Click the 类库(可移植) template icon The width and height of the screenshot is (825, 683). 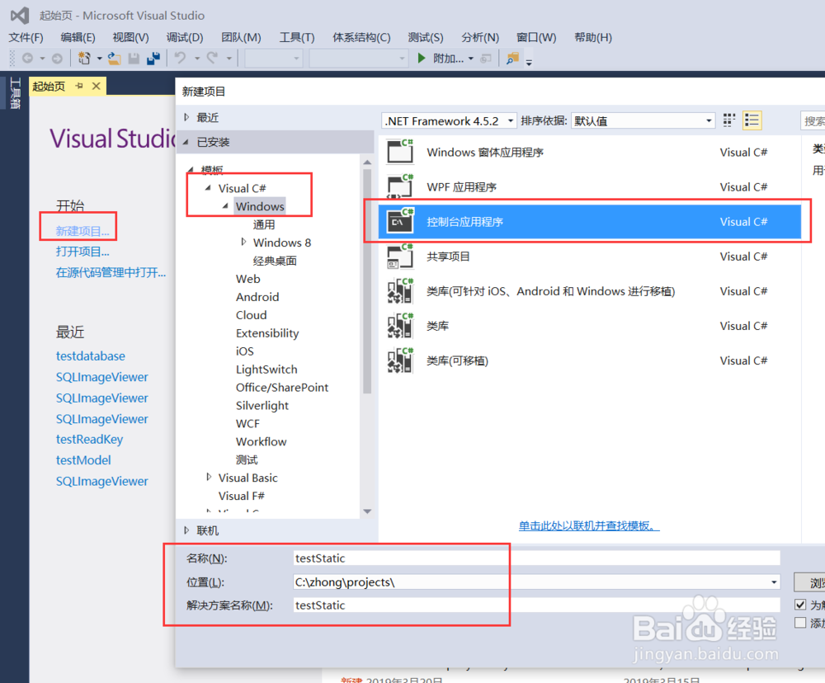coord(400,360)
